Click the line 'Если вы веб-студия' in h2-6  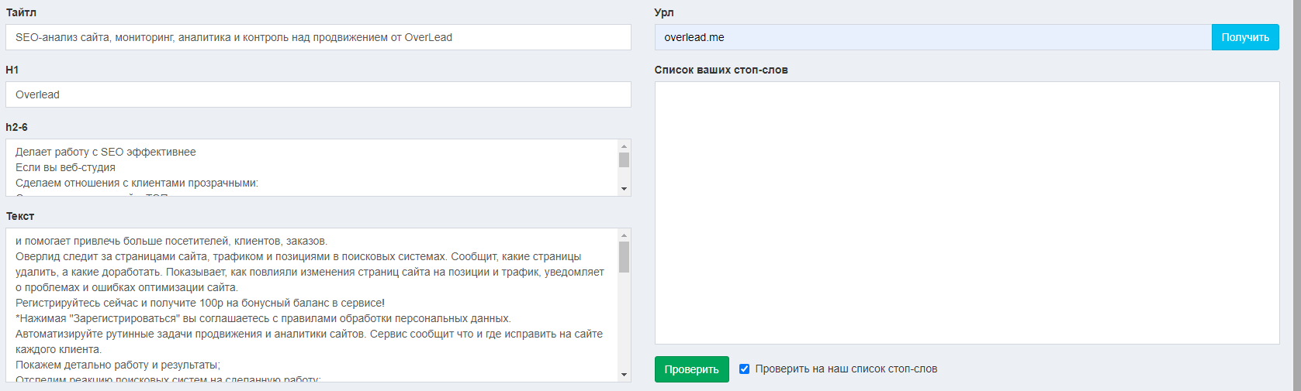[x=66, y=167]
